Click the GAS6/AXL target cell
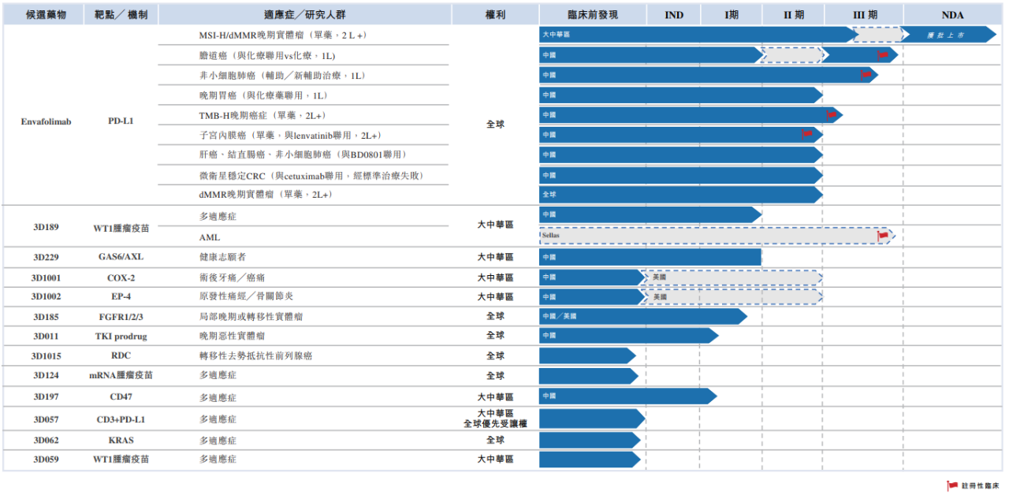 point(121,258)
